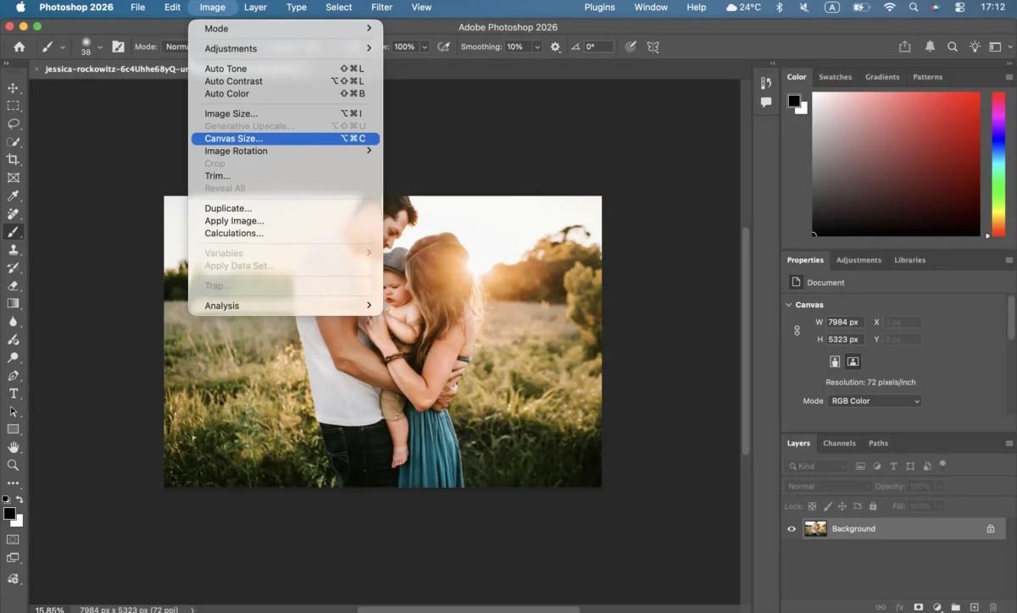Select the History Brush tool
The width and height of the screenshot is (1017, 613).
click(x=13, y=268)
